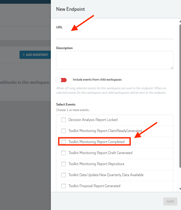
Task: Enable Toolkit Data Update:New Quarterly Data Available
Action: [63, 175]
